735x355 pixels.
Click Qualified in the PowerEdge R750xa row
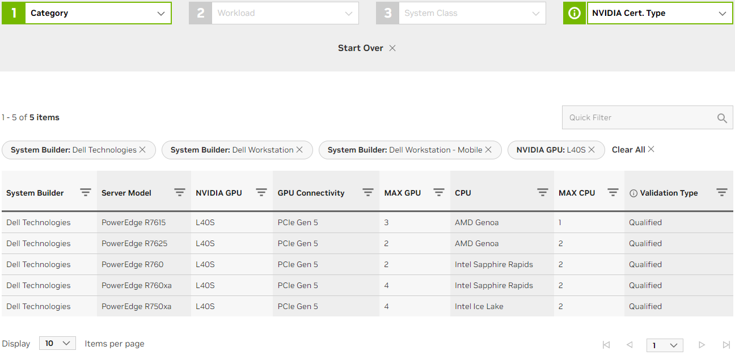click(x=645, y=306)
